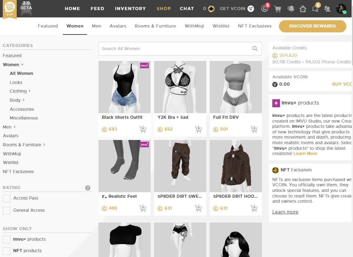Open chat rooms house icon
Image resolution: width=353 pixels, height=257 pixels.
[x=303, y=9]
